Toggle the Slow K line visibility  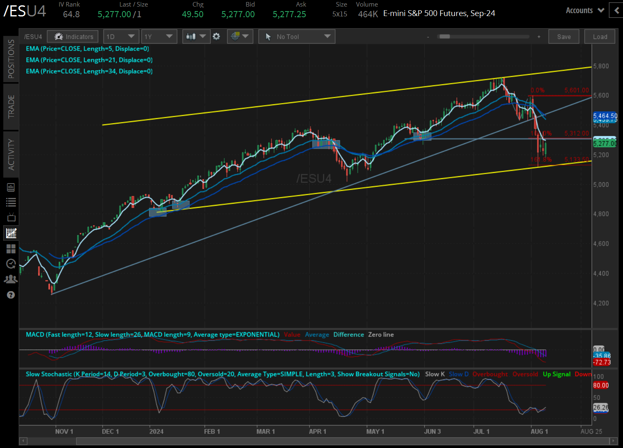(435, 374)
